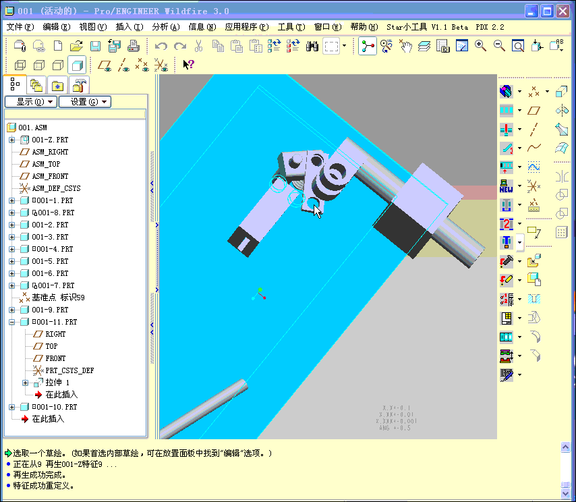This screenshot has width=576, height=502.
Task: Select PRT_CSYS_DEF in the model tree
Action: (x=69, y=370)
